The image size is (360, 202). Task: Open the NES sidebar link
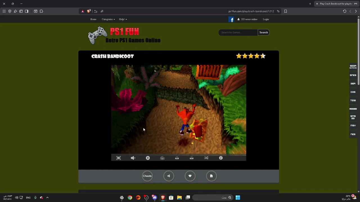[x=353, y=134]
